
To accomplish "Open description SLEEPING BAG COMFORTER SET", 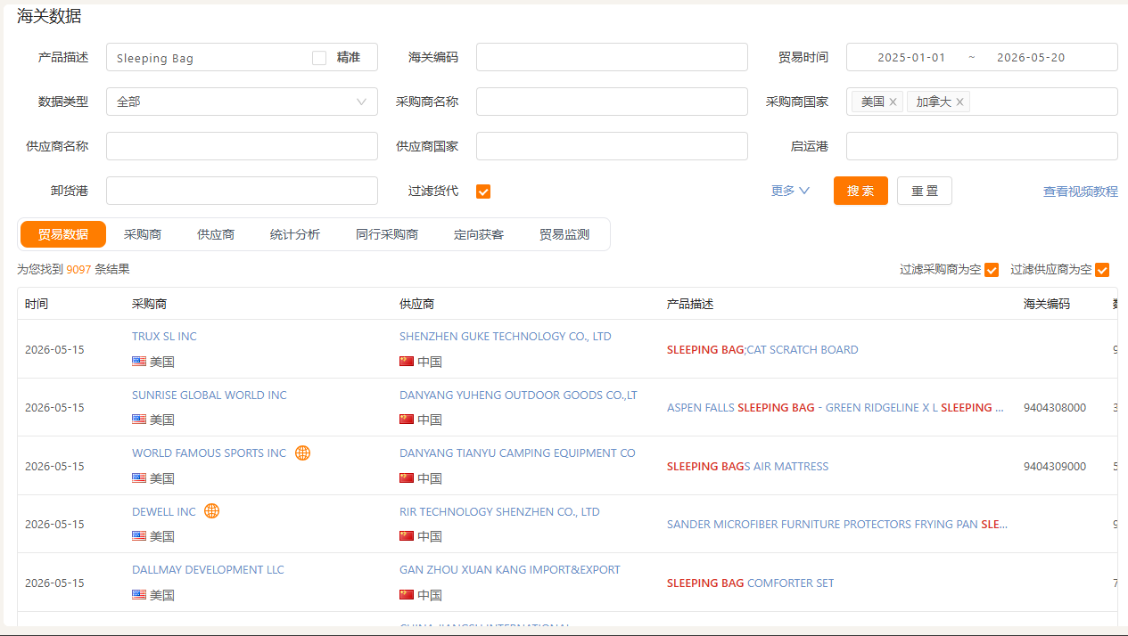I will point(751,583).
